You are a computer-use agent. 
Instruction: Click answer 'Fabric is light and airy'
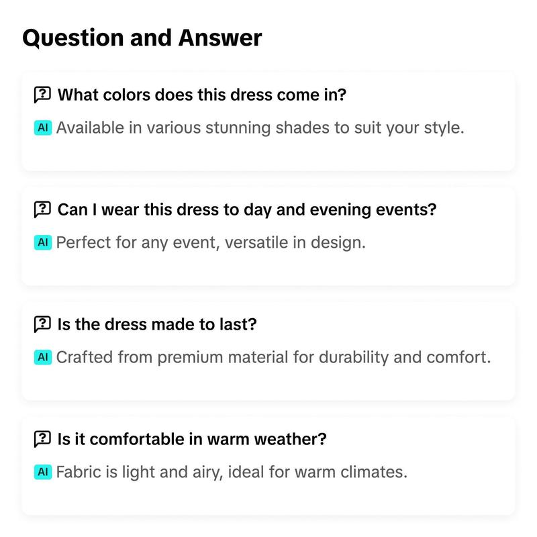232,473
